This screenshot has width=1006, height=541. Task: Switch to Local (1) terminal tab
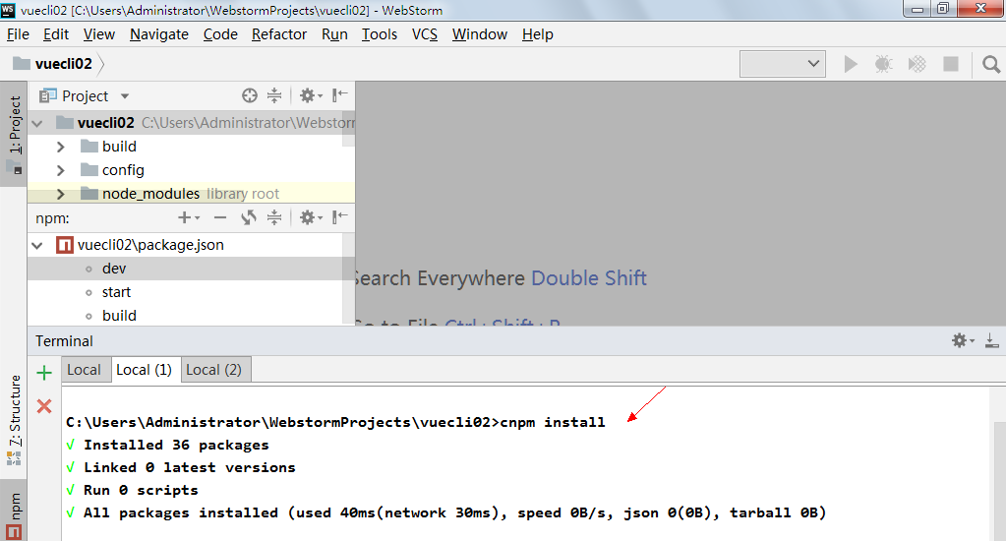coord(145,370)
